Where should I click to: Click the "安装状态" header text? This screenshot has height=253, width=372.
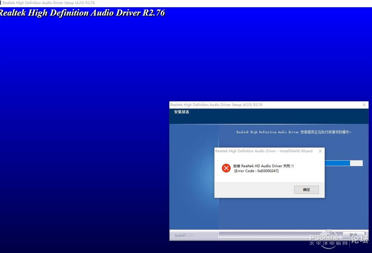pos(182,112)
